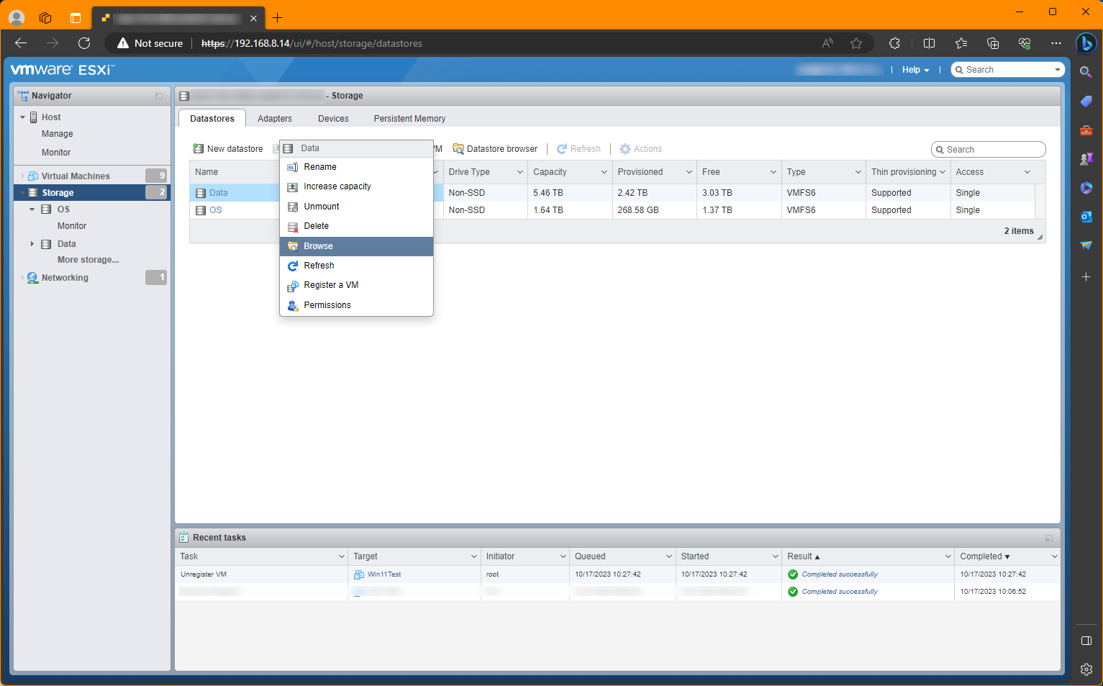Click the Actions gear icon
1103x686 pixels.
pyautogui.click(x=625, y=148)
